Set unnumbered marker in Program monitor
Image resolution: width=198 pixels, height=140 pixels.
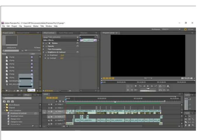pyautogui.click(x=136, y=86)
